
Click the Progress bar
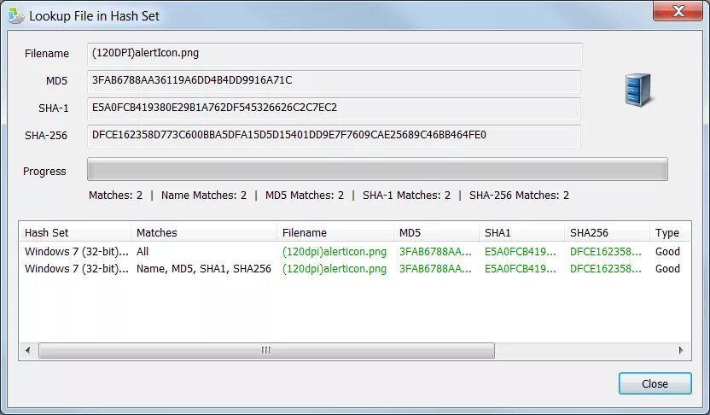[377, 169]
